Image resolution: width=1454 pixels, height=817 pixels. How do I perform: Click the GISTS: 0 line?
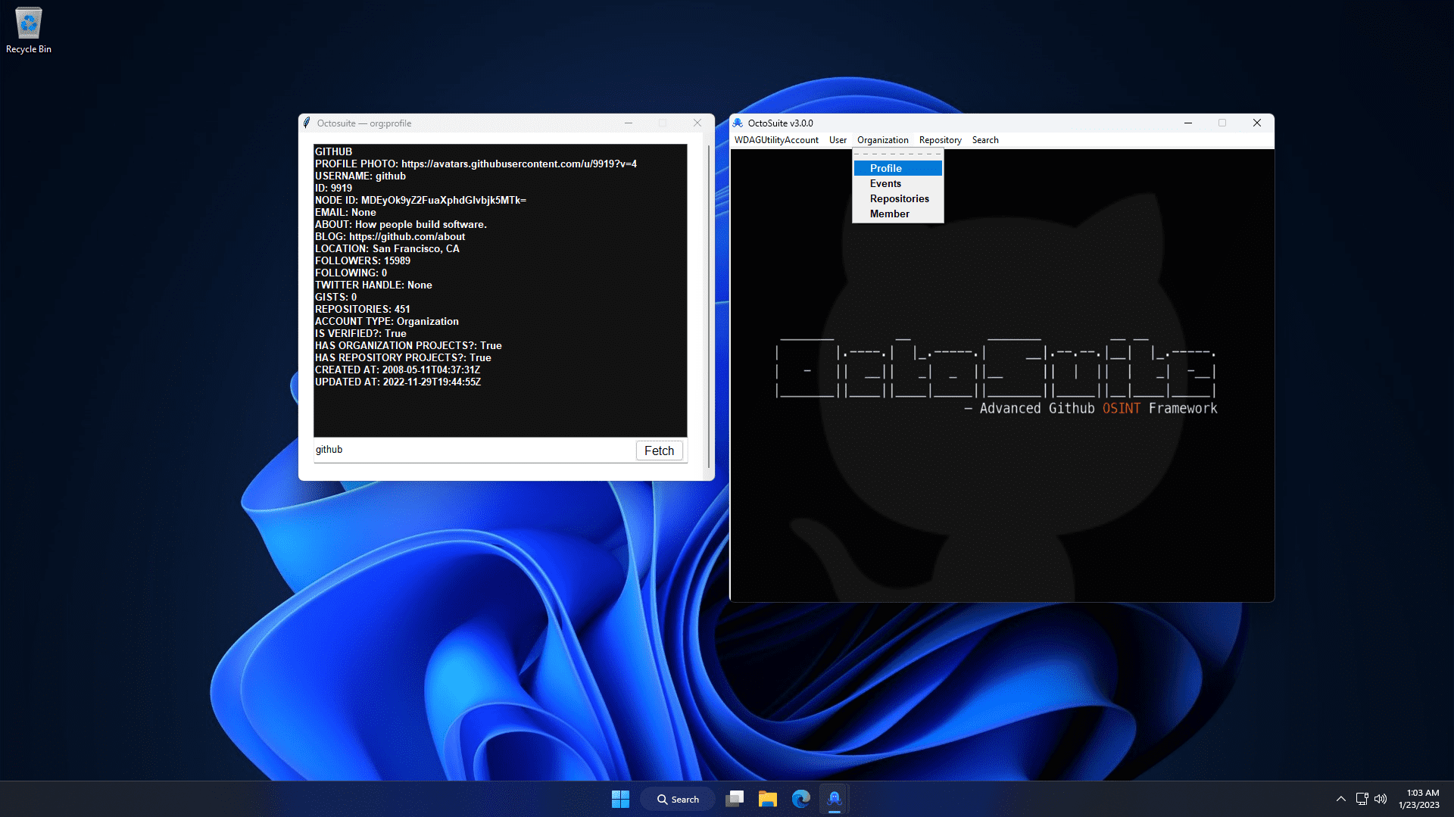coord(335,297)
